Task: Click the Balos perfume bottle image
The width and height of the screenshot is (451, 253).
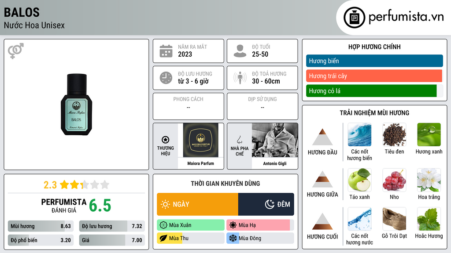Action: (76, 105)
